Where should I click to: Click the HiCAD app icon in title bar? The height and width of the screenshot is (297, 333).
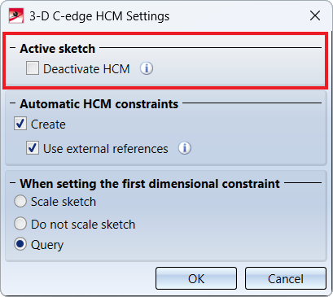pyautogui.click(x=16, y=15)
